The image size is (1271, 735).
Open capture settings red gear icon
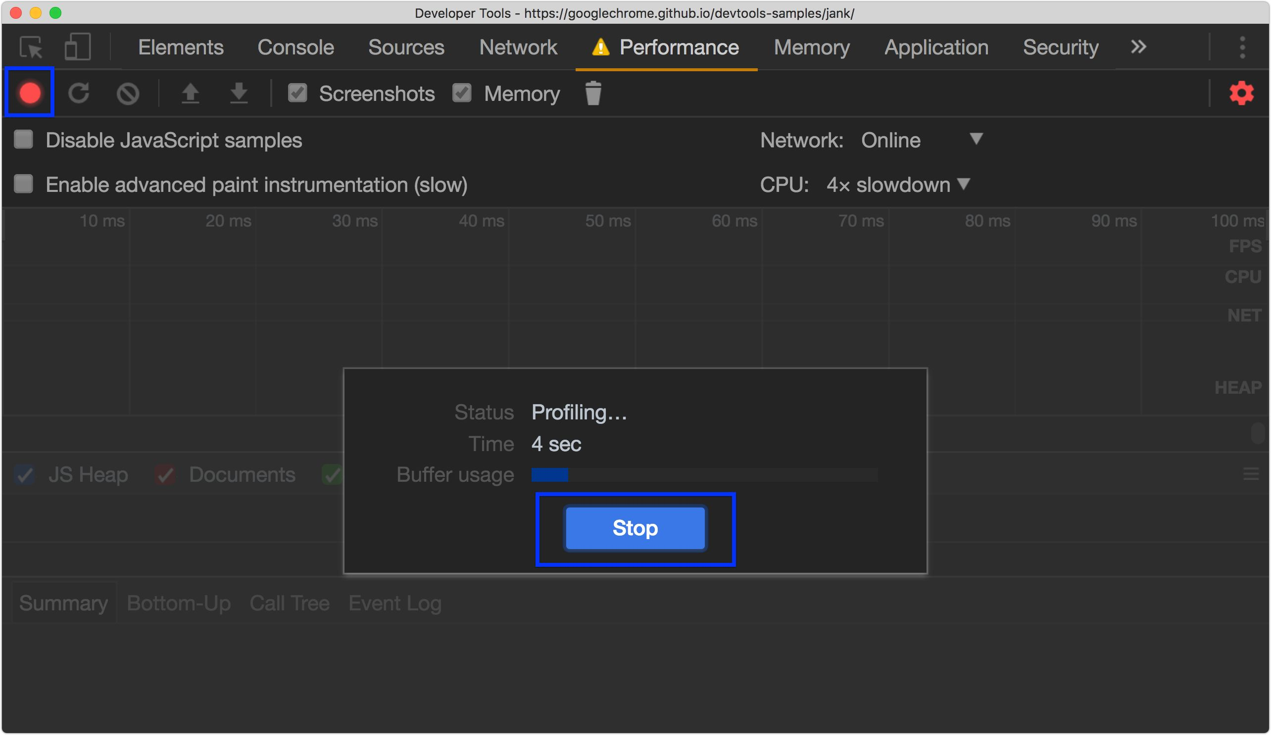tap(1241, 93)
